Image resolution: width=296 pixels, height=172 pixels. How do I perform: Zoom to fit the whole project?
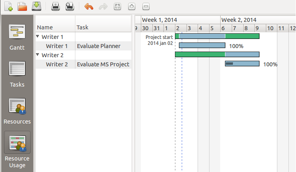click(117, 6)
